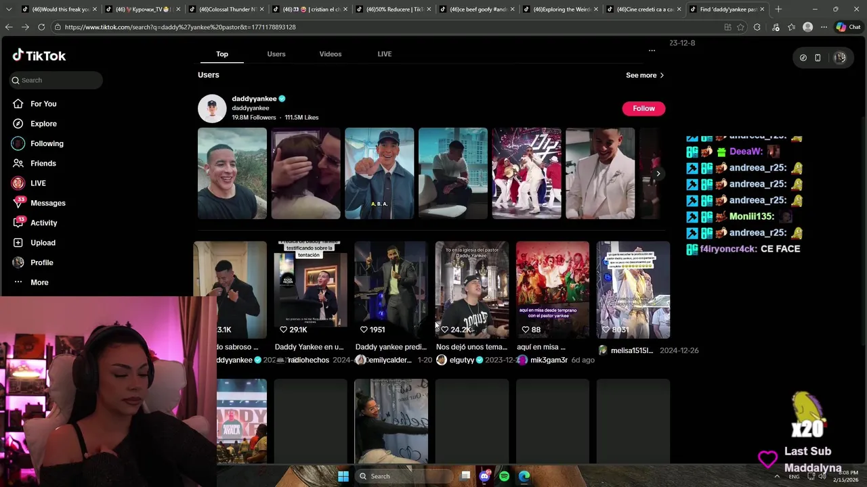Open the account avatar menu top right
The height and width of the screenshot is (487, 867).
coord(840,58)
